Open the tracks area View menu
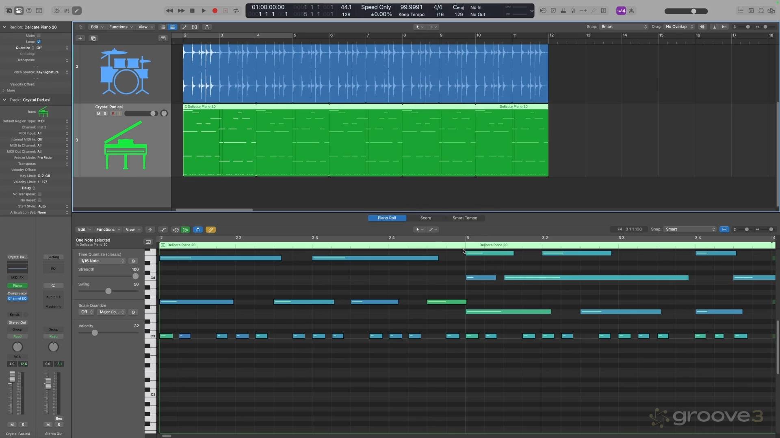 (145, 27)
